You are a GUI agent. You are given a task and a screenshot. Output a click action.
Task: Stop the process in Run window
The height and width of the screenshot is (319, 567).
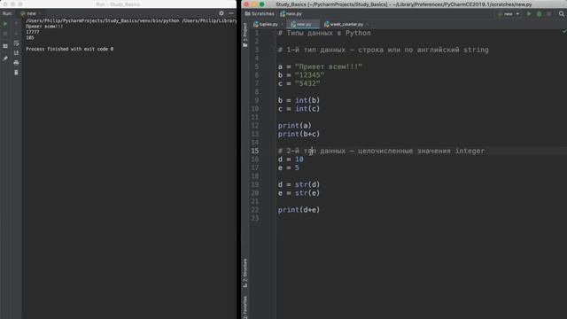pyautogui.click(x=5, y=34)
